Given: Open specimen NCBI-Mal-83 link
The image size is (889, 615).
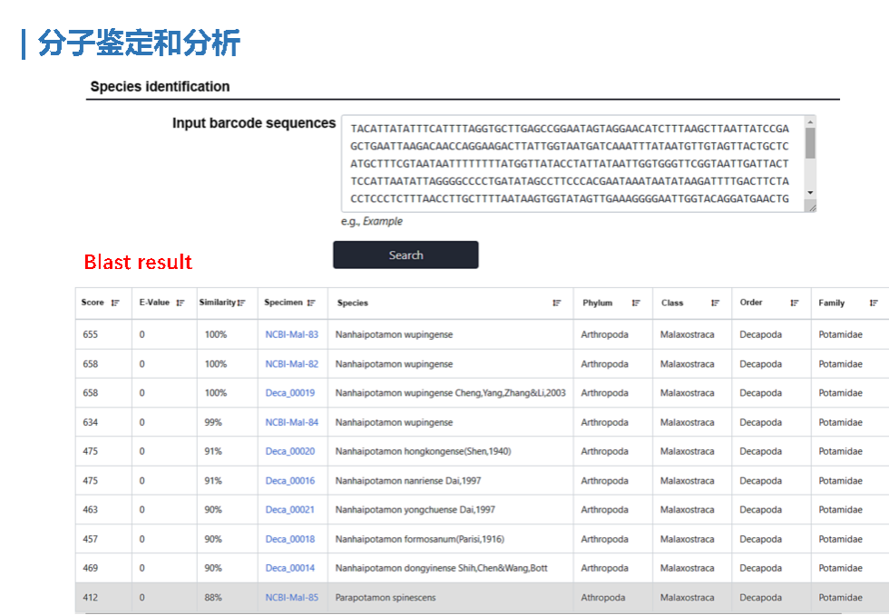Looking at the screenshot, I should (291, 335).
